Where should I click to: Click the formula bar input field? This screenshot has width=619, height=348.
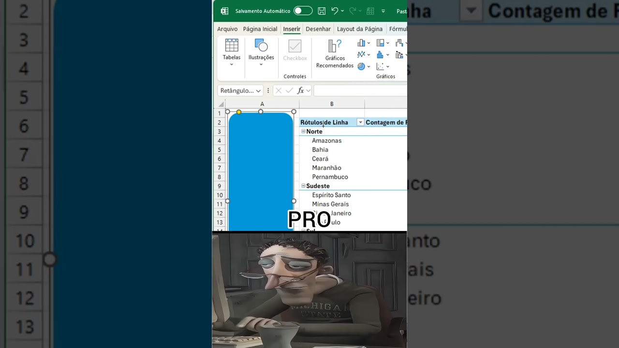pos(360,90)
